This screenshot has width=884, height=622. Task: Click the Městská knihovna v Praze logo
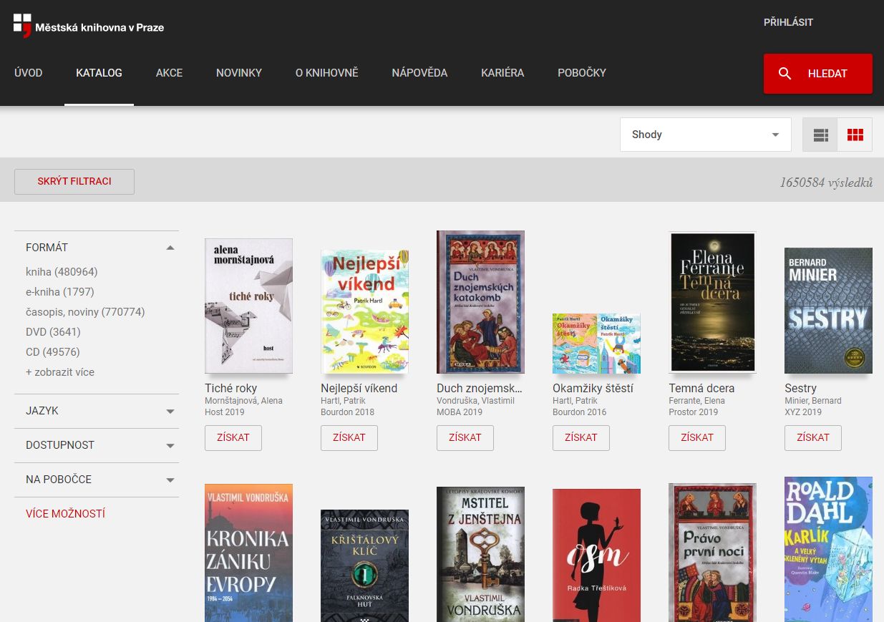[89, 26]
